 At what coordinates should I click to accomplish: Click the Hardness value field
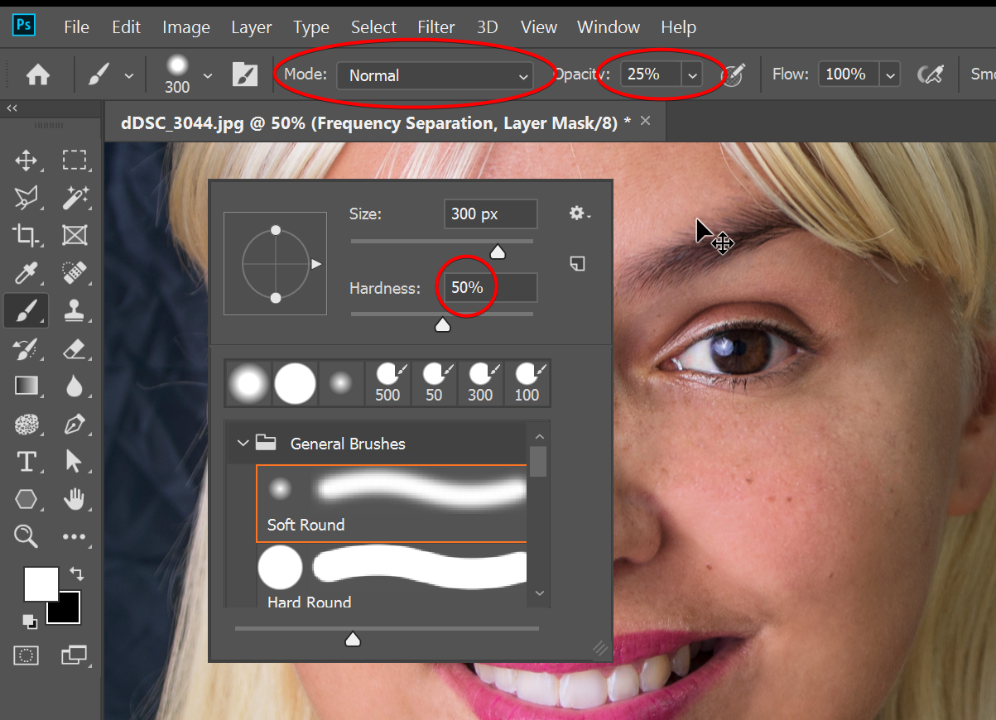(x=490, y=287)
